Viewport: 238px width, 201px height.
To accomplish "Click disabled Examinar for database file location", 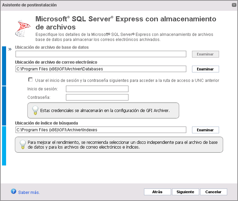I will point(205,54).
